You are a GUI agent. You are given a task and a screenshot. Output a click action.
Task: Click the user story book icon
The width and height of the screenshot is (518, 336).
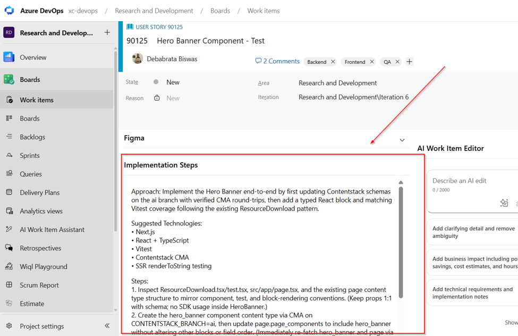130,27
